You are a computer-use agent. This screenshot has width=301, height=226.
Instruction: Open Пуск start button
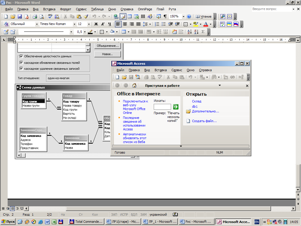(x=8, y=222)
